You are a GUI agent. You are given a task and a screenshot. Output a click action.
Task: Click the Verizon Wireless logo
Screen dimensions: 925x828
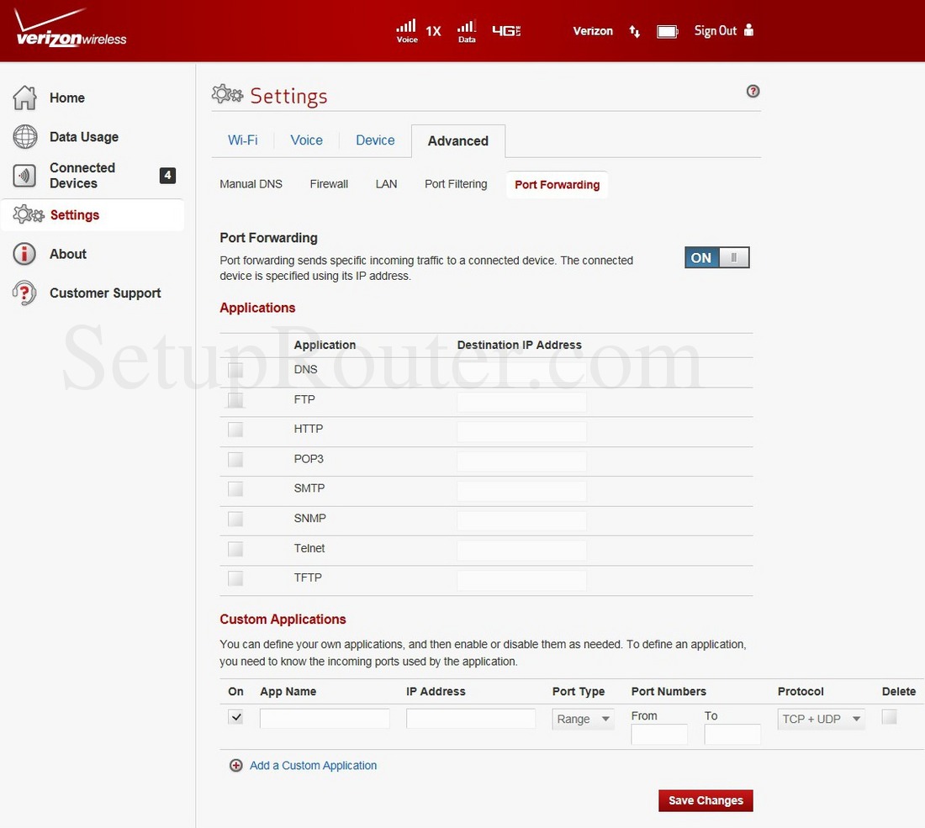pyautogui.click(x=70, y=29)
